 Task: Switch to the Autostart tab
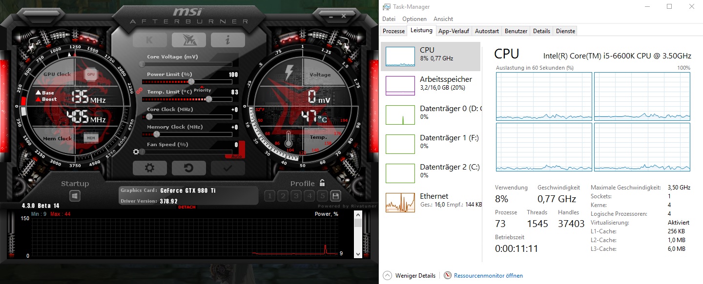(487, 31)
